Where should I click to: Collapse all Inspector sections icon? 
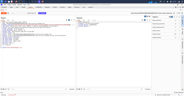tap(177, 17)
